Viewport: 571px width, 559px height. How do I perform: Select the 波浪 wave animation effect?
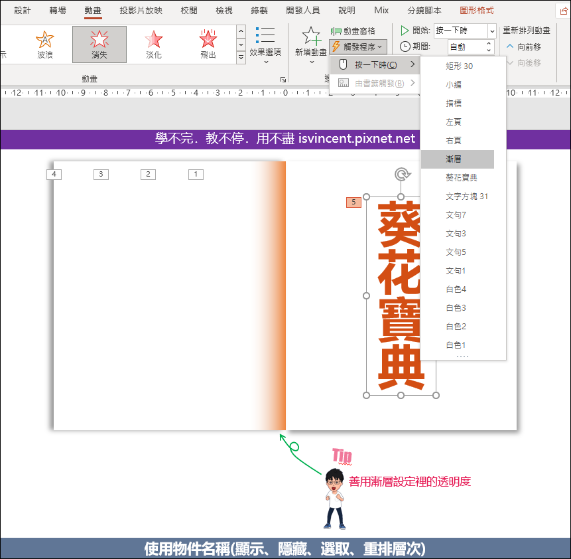[x=45, y=44]
